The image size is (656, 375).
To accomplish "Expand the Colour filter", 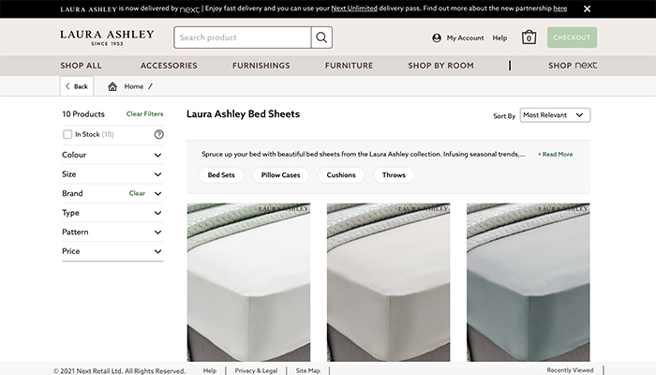I will (x=112, y=155).
